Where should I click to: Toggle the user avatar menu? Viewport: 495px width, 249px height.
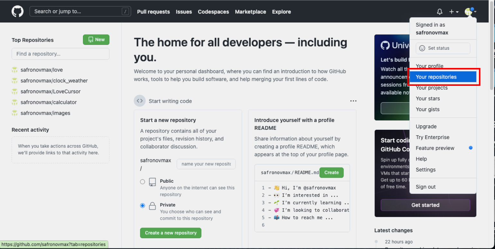470,12
